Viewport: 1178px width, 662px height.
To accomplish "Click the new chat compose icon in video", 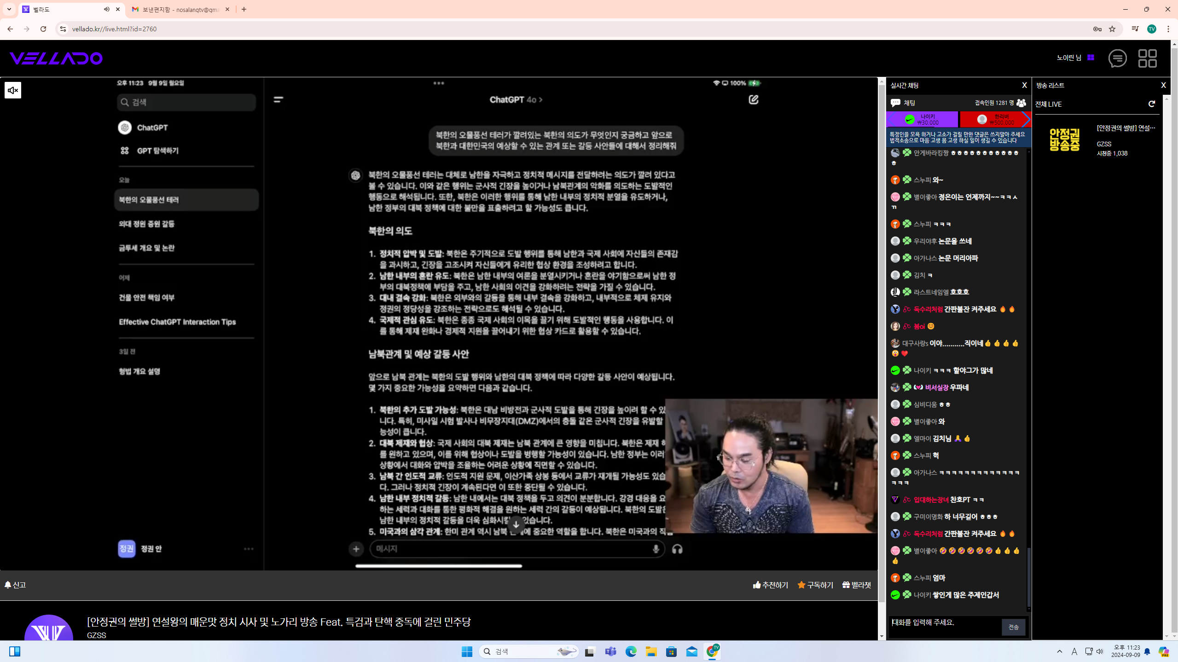I will pos(753,99).
